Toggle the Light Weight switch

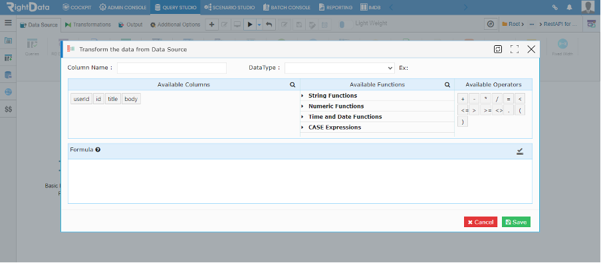346,24
